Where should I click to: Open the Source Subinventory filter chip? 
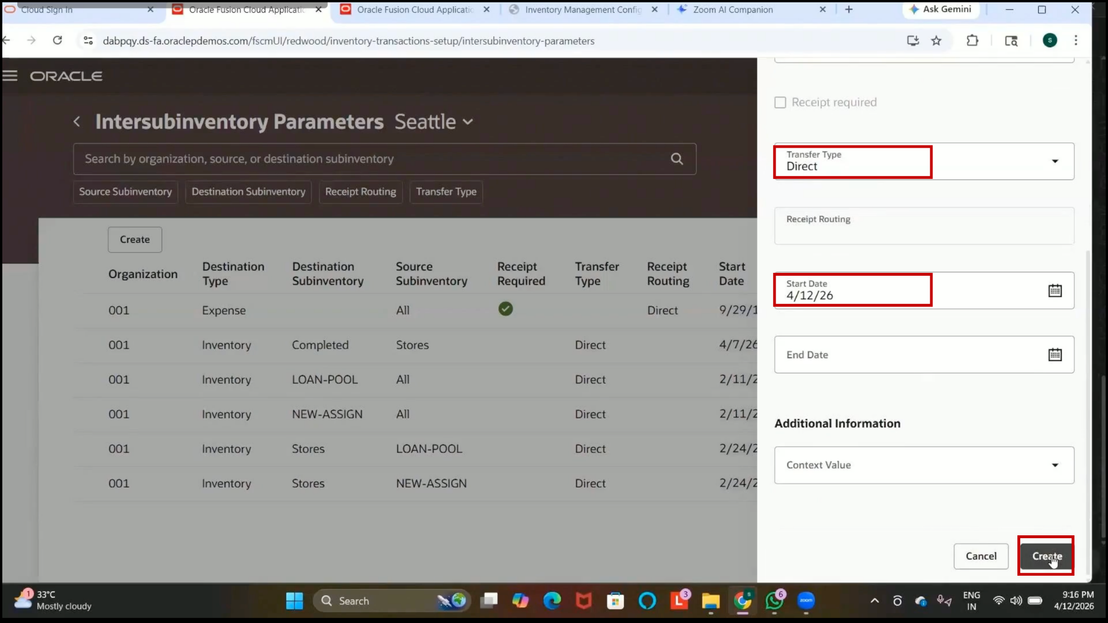point(126,192)
